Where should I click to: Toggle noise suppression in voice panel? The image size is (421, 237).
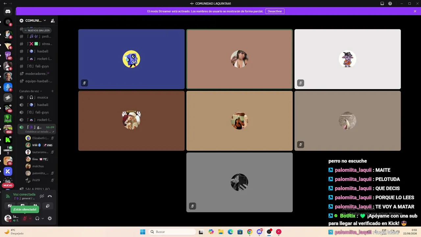tap(42, 196)
